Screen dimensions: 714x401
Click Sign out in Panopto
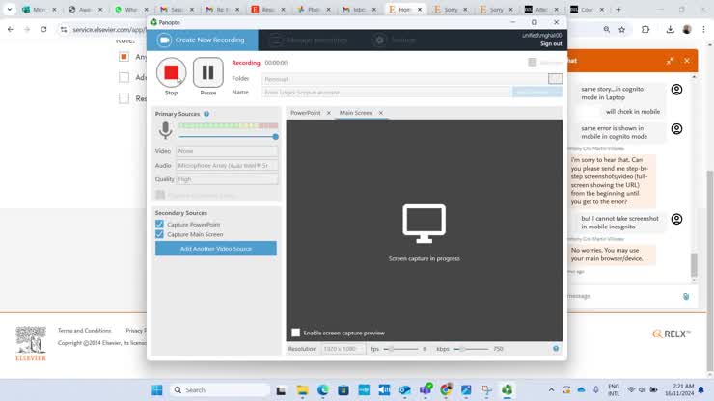(x=551, y=44)
